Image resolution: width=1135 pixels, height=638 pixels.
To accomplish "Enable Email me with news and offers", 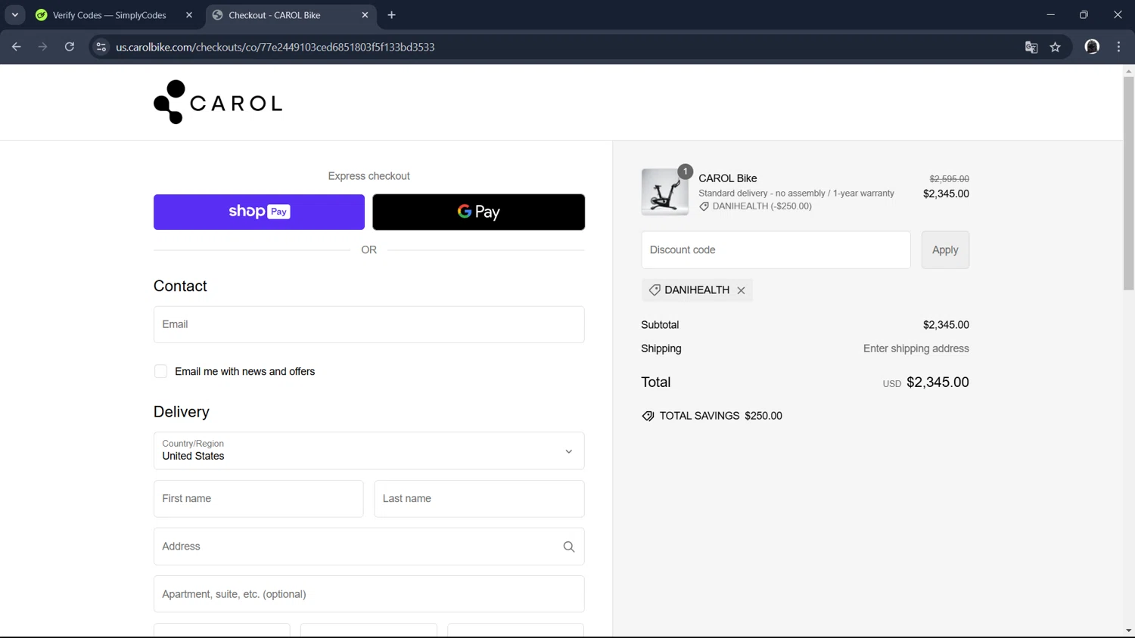I will (x=160, y=371).
